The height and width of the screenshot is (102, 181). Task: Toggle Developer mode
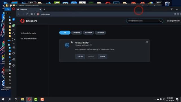[173, 21]
